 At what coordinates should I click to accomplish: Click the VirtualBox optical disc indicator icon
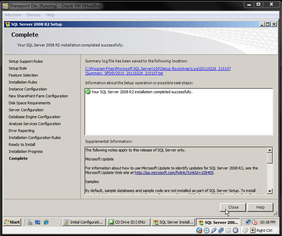[x=207, y=230]
